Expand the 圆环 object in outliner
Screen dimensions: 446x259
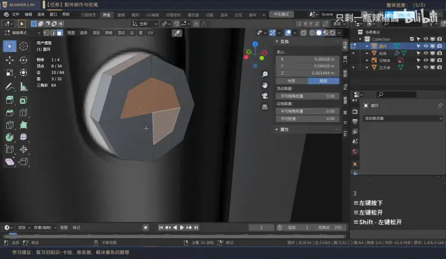(367, 46)
